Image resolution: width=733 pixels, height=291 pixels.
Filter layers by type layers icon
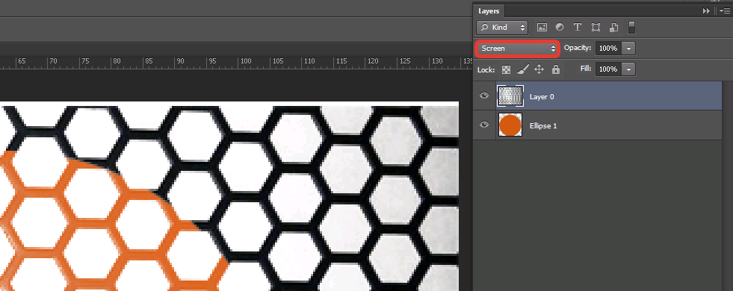[x=578, y=27]
